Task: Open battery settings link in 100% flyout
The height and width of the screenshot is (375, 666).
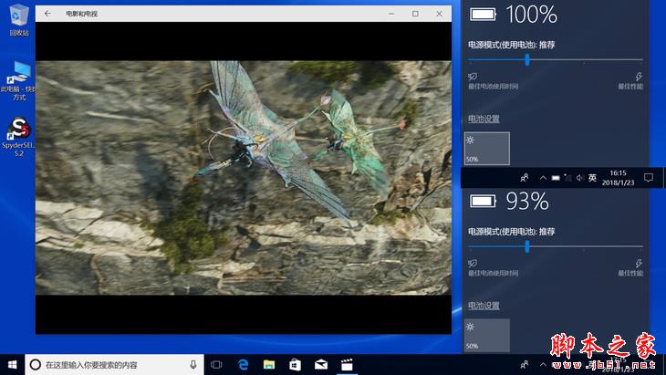Action: (x=484, y=119)
